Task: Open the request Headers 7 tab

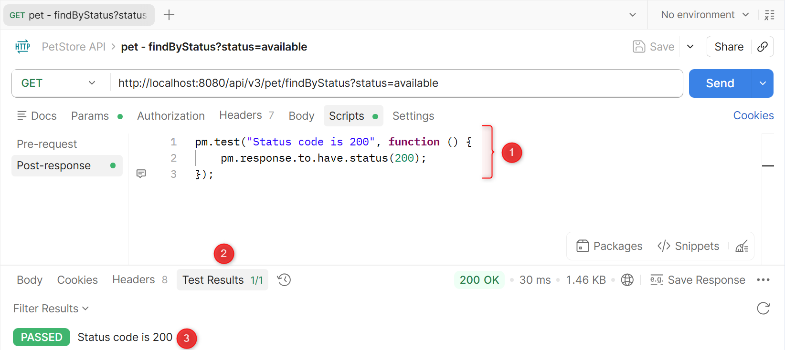Action: pyautogui.click(x=246, y=115)
